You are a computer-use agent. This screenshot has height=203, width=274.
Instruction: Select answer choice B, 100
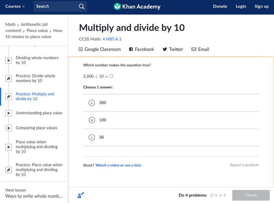click(x=91, y=120)
